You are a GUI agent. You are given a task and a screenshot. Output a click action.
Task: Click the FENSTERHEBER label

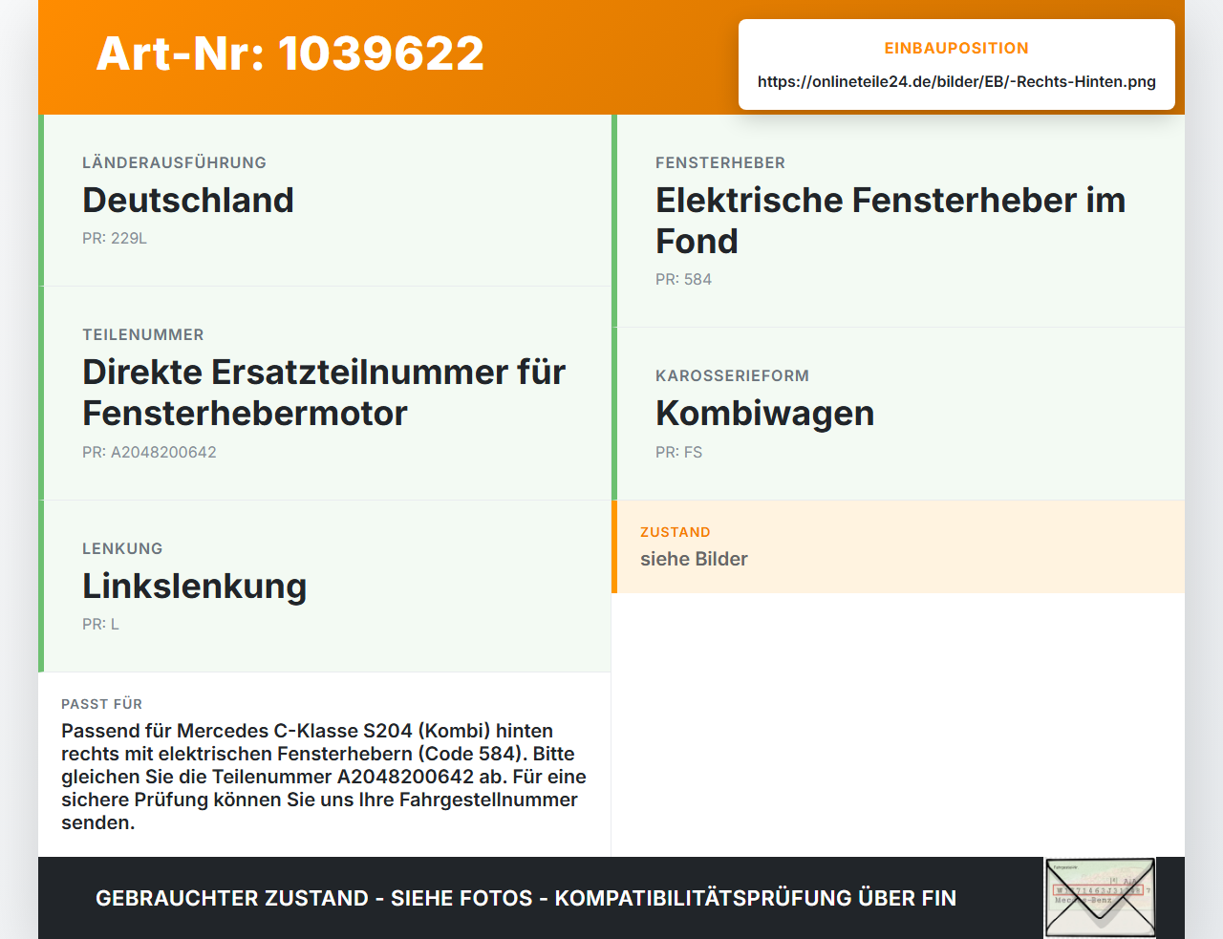[x=720, y=162]
